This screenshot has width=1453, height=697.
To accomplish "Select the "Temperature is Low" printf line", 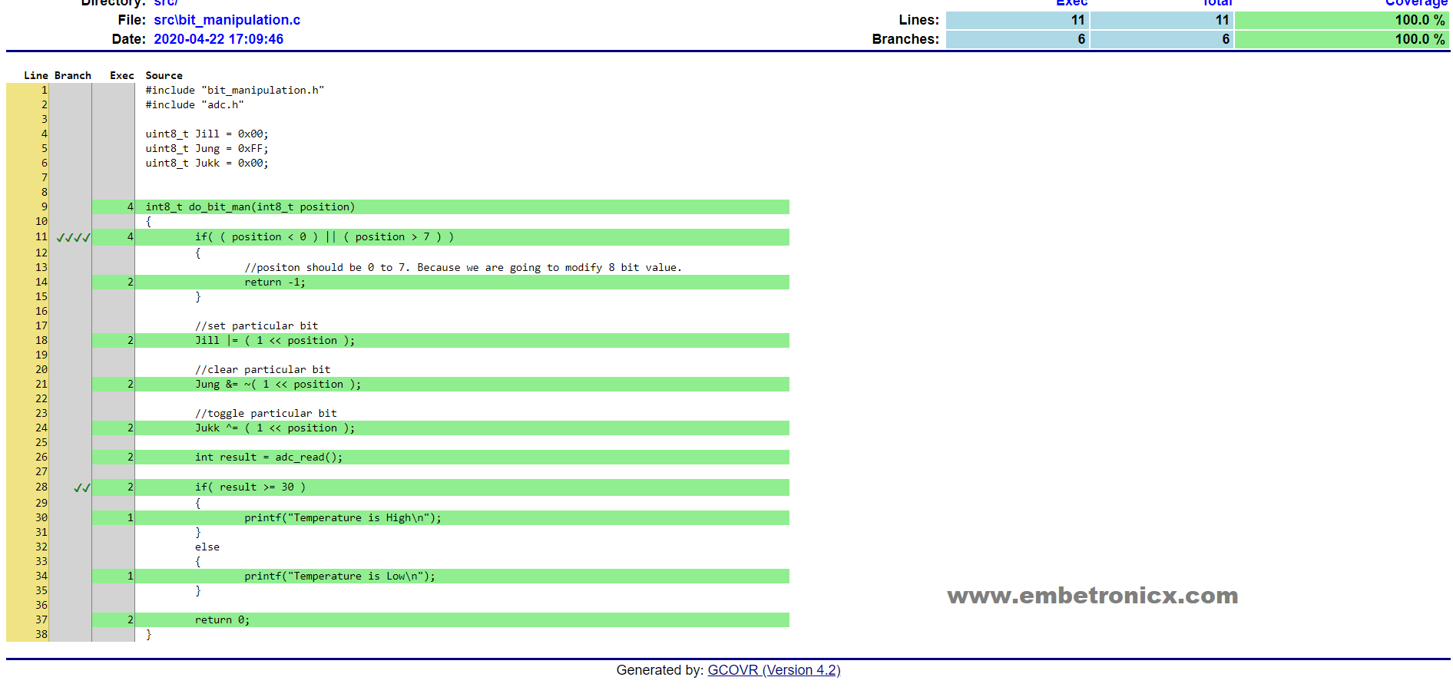I will [340, 576].
